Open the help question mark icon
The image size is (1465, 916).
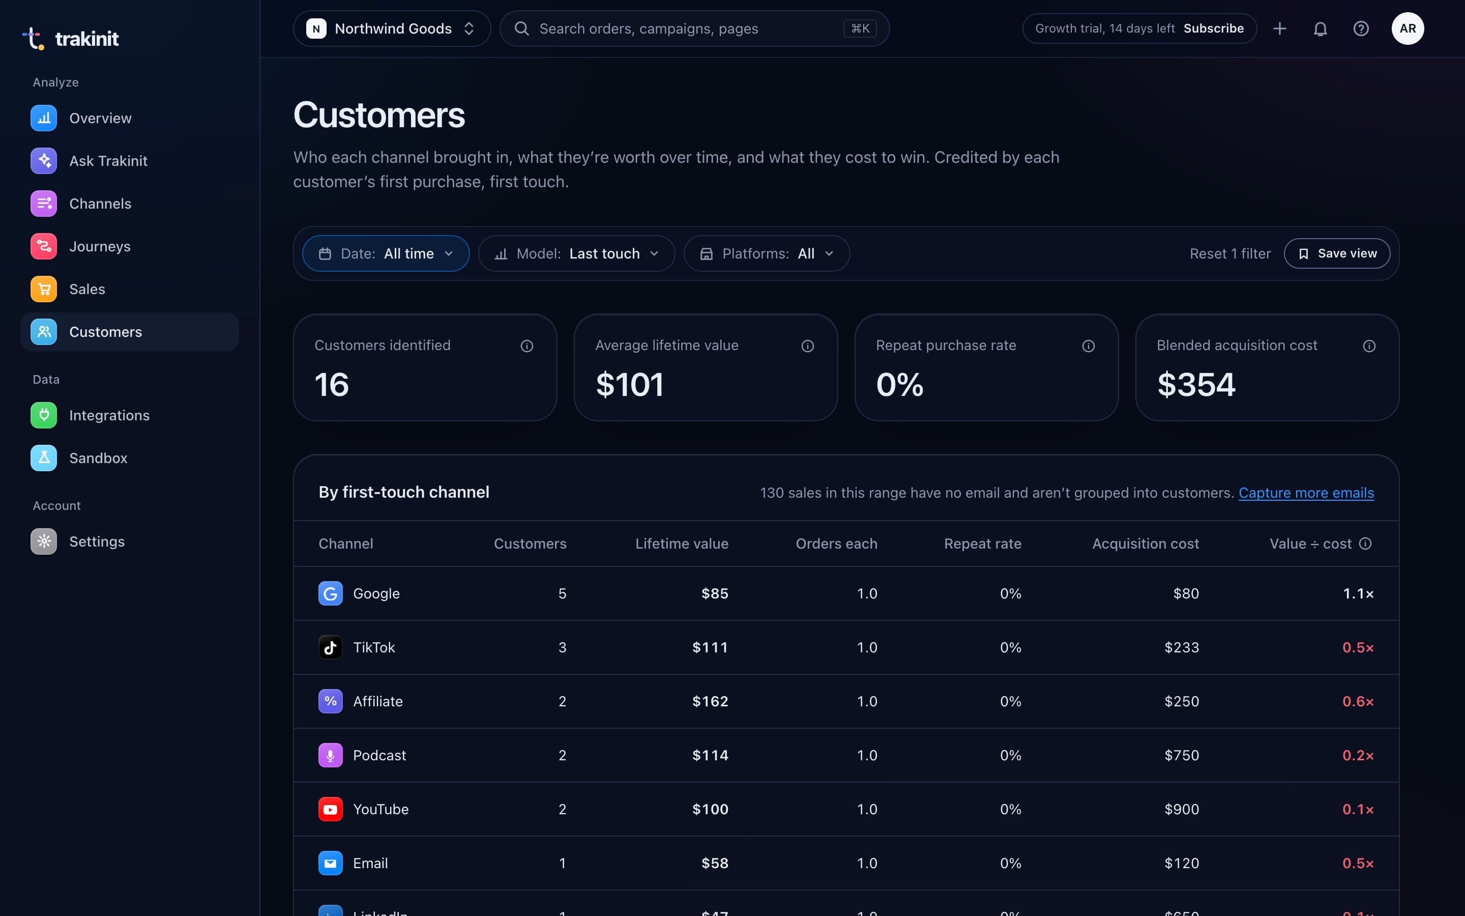(x=1361, y=28)
